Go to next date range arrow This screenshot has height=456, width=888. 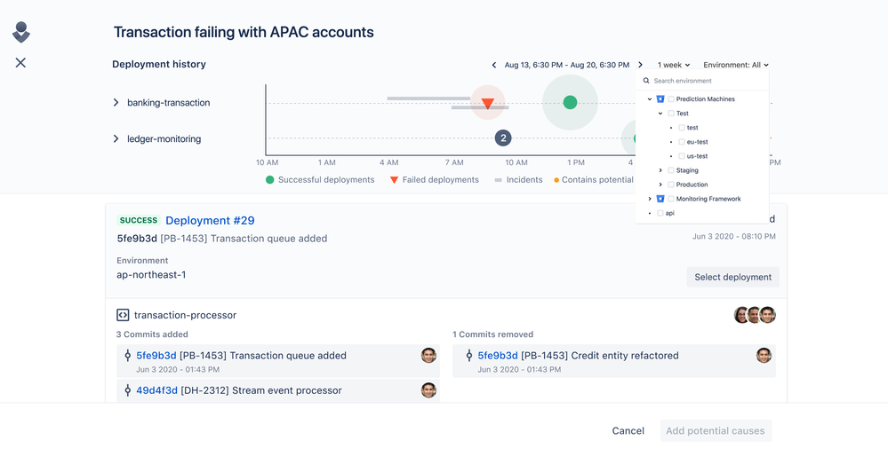(641, 65)
